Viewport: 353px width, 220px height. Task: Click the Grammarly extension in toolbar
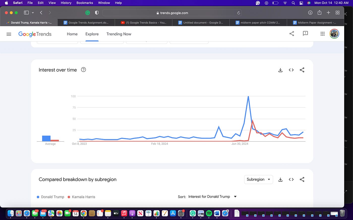coord(87,13)
